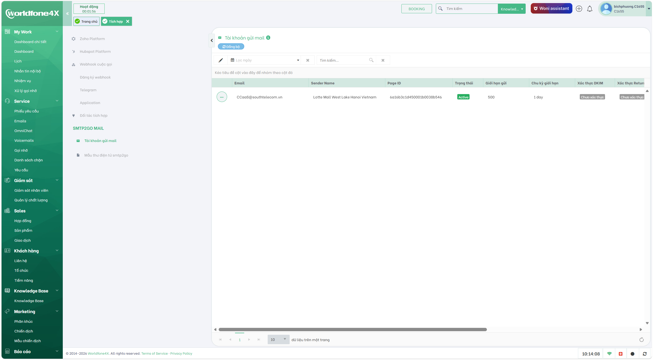Image resolution: width=653 pixels, height=360 pixels.
Task: Open the Privacy Policy link
Action: [181, 354]
